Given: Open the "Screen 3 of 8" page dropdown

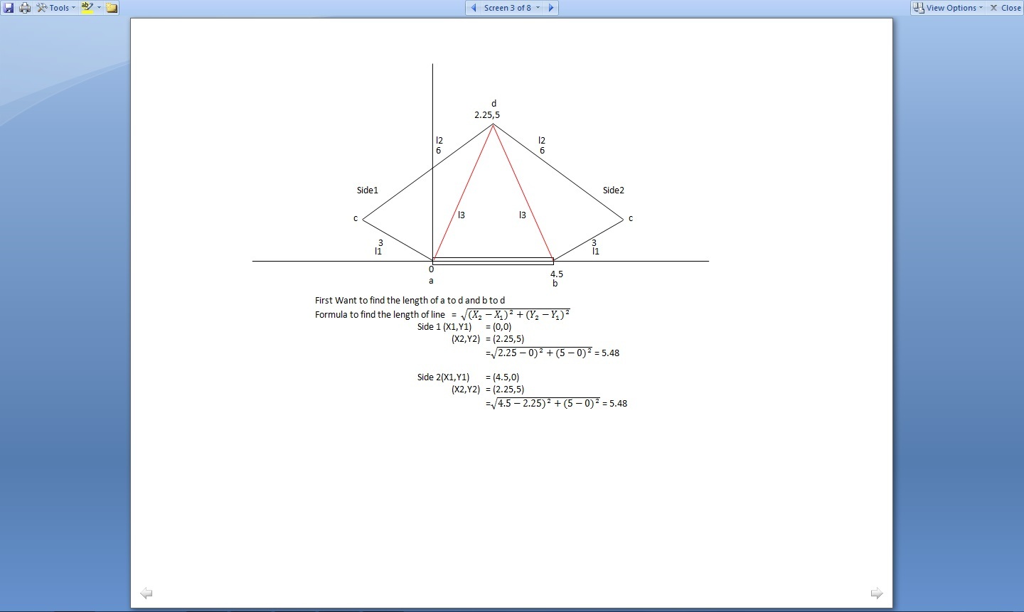Looking at the screenshot, I should (512, 8).
